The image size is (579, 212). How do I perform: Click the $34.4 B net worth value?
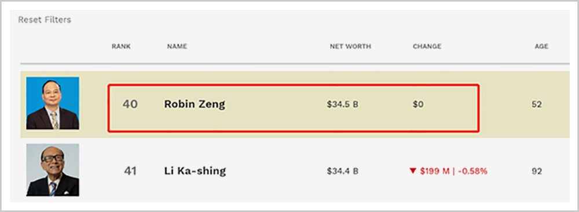click(x=342, y=172)
